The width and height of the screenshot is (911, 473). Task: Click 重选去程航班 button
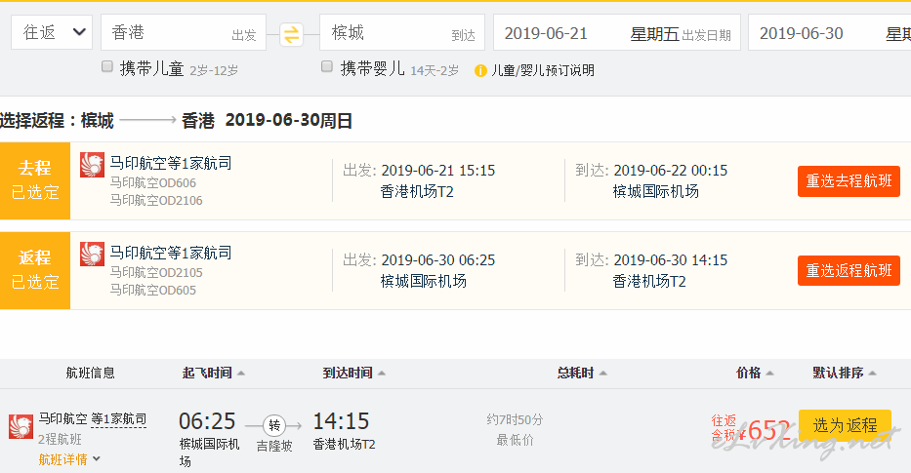click(x=849, y=181)
